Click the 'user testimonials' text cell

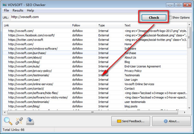[x=135, y=102]
